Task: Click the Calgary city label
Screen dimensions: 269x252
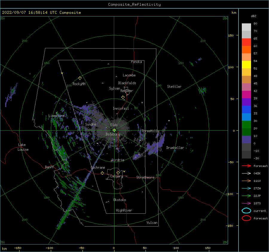Action: click(117, 176)
